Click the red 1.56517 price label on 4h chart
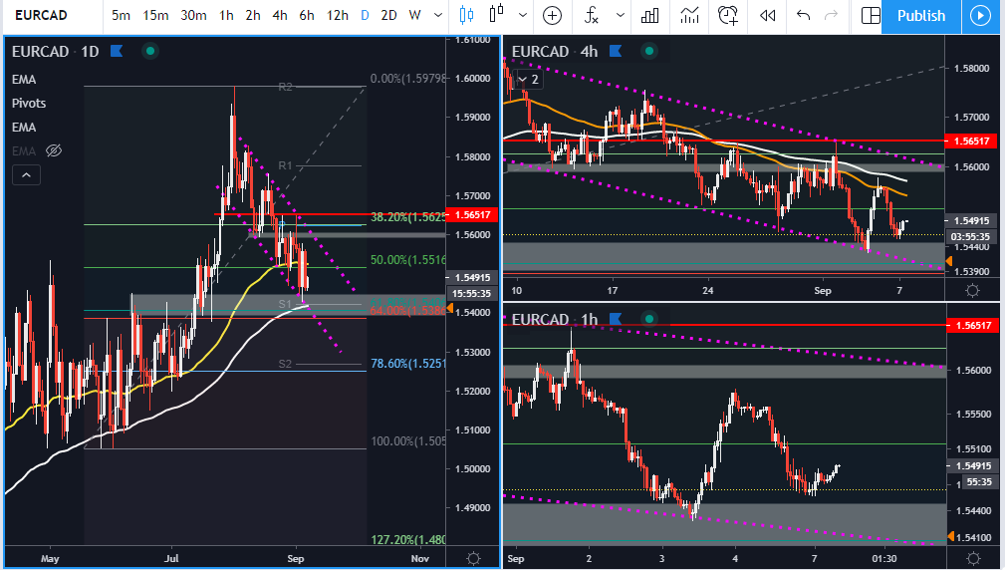The image size is (1005, 570). (x=973, y=142)
